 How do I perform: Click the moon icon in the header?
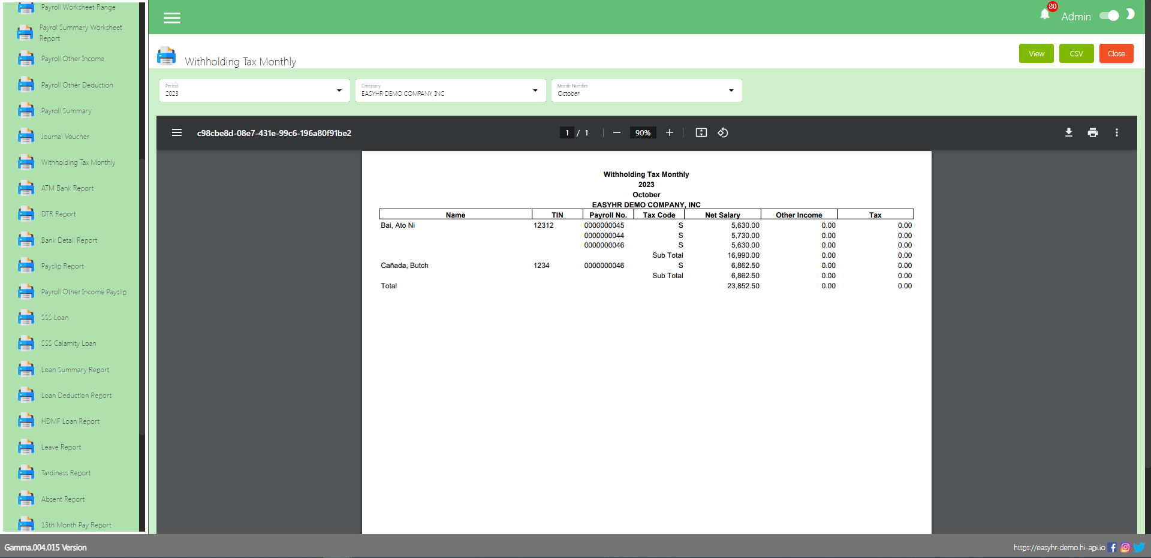(x=1130, y=14)
